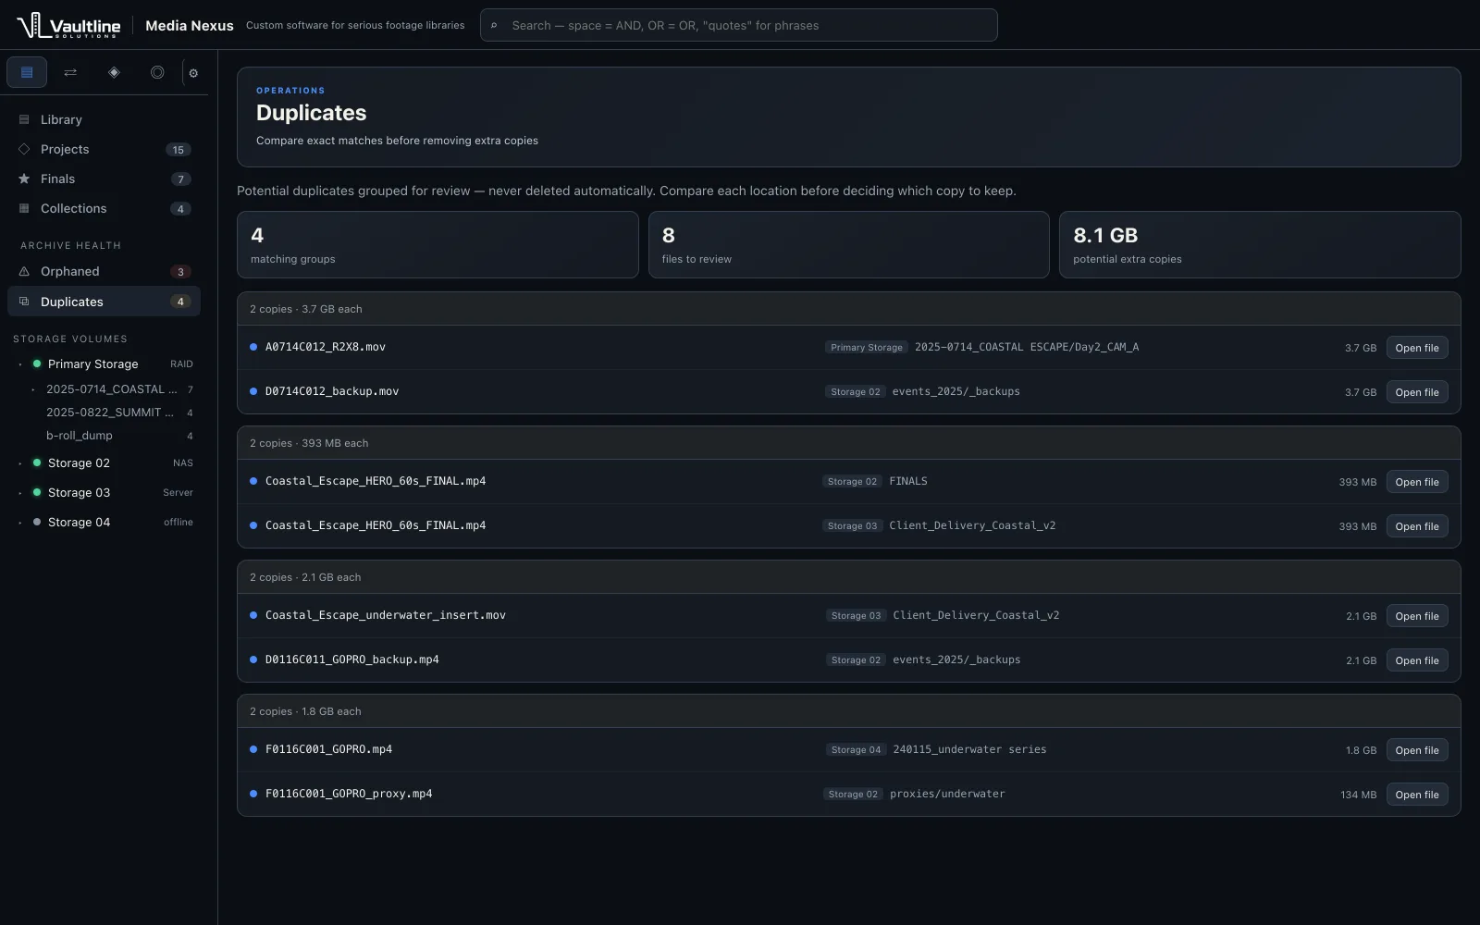Click the filename A0714C012_R2X8.mov
Screen dimensions: 1480x925
tap(326, 347)
